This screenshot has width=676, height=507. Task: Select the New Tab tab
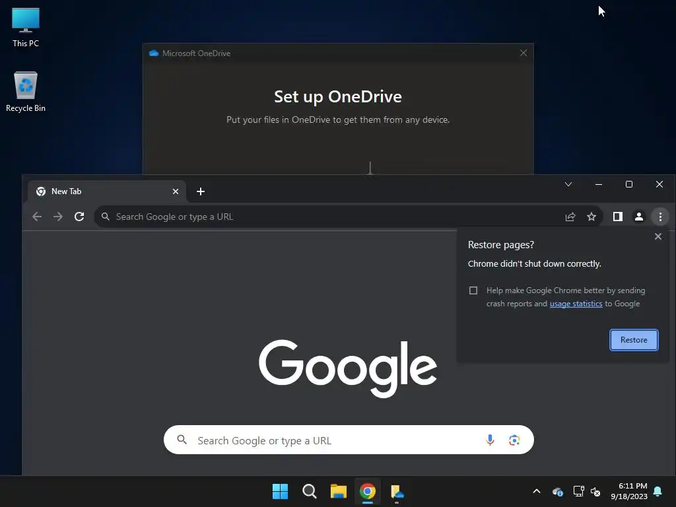tap(107, 191)
